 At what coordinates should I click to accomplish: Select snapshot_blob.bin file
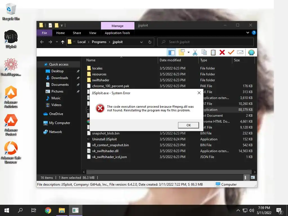pyautogui.click(x=106, y=133)
